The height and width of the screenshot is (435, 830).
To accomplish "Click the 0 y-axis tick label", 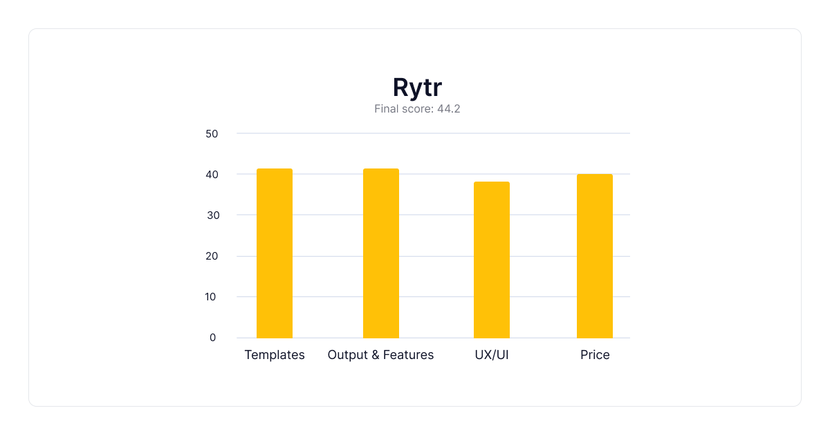I will pyautogui.click(x=213, y=338).
